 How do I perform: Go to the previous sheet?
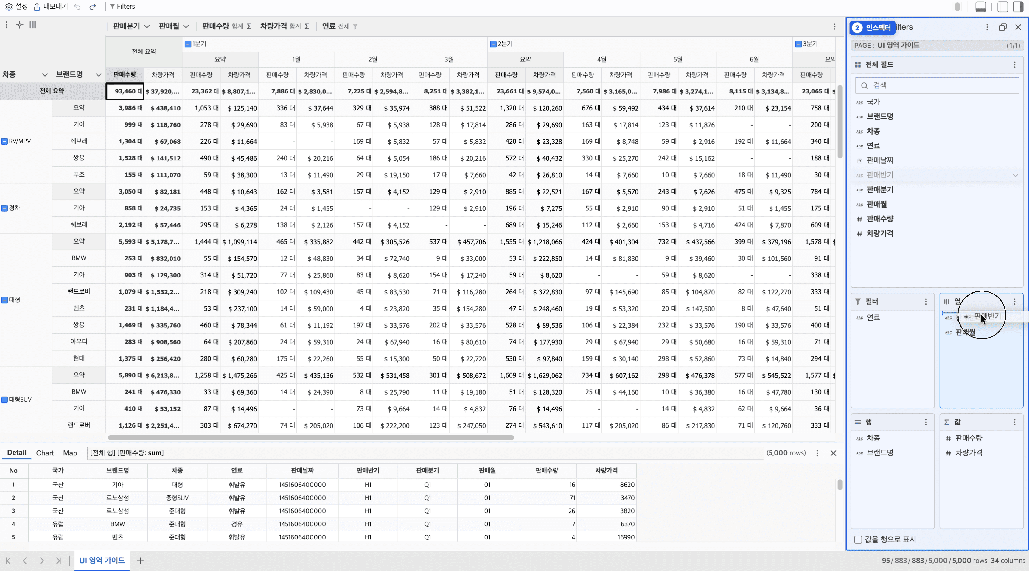[25, 561]
